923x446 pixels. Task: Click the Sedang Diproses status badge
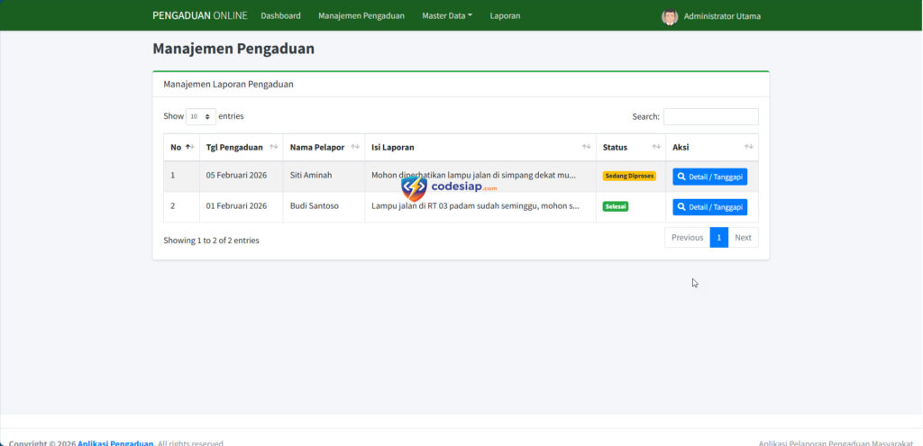coord(629,176)
